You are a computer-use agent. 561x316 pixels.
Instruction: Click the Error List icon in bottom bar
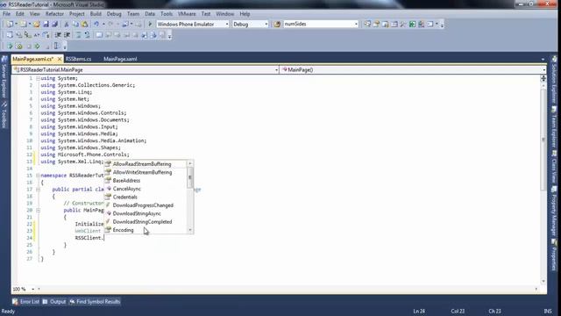click(15, 302)
